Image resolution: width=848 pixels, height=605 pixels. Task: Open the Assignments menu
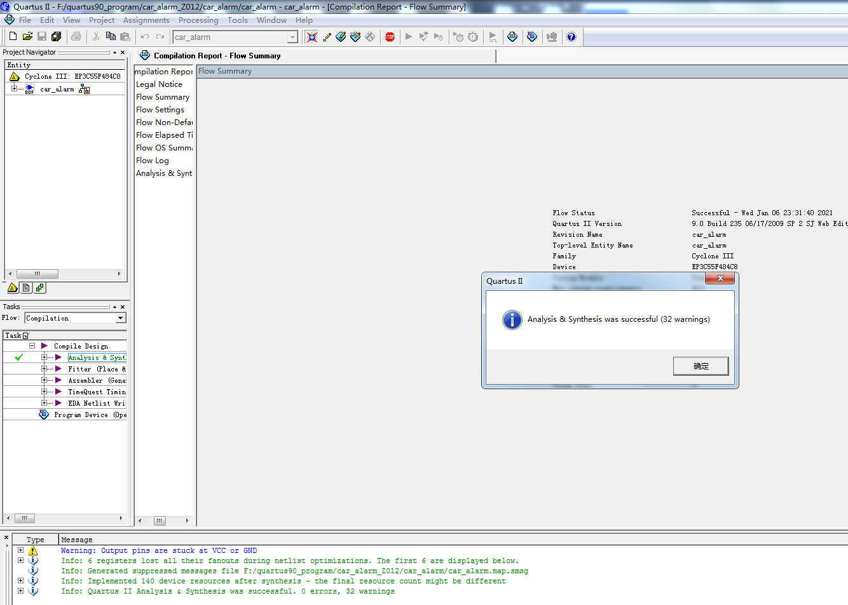tap(146, 20)
